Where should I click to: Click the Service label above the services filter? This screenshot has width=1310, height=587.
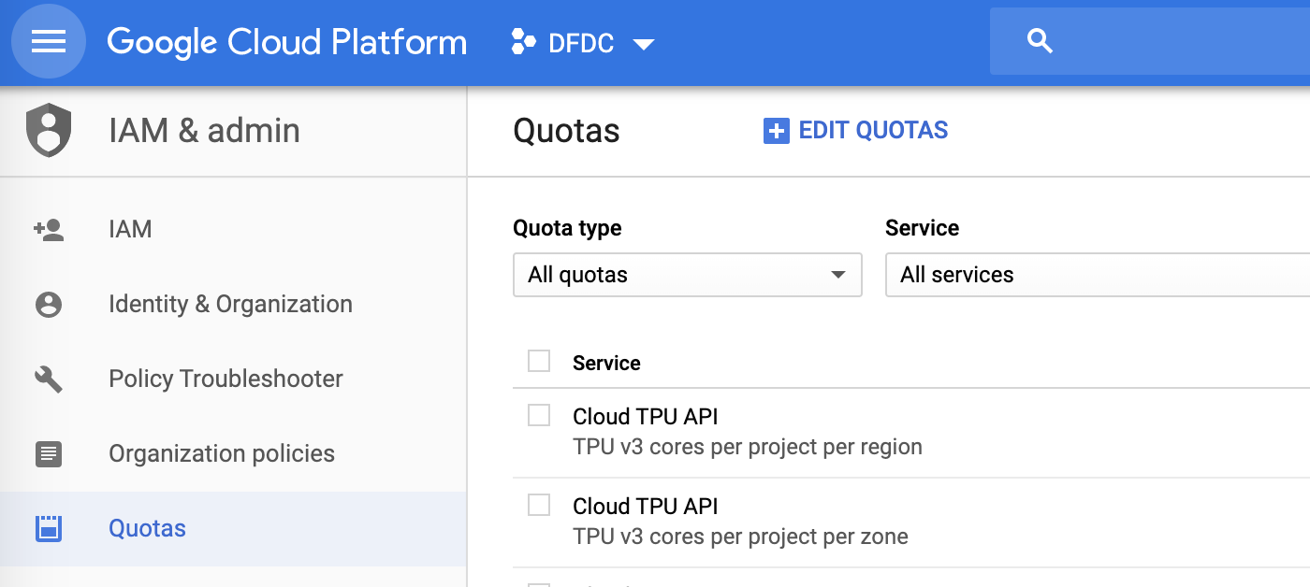[x=922, y=228]
